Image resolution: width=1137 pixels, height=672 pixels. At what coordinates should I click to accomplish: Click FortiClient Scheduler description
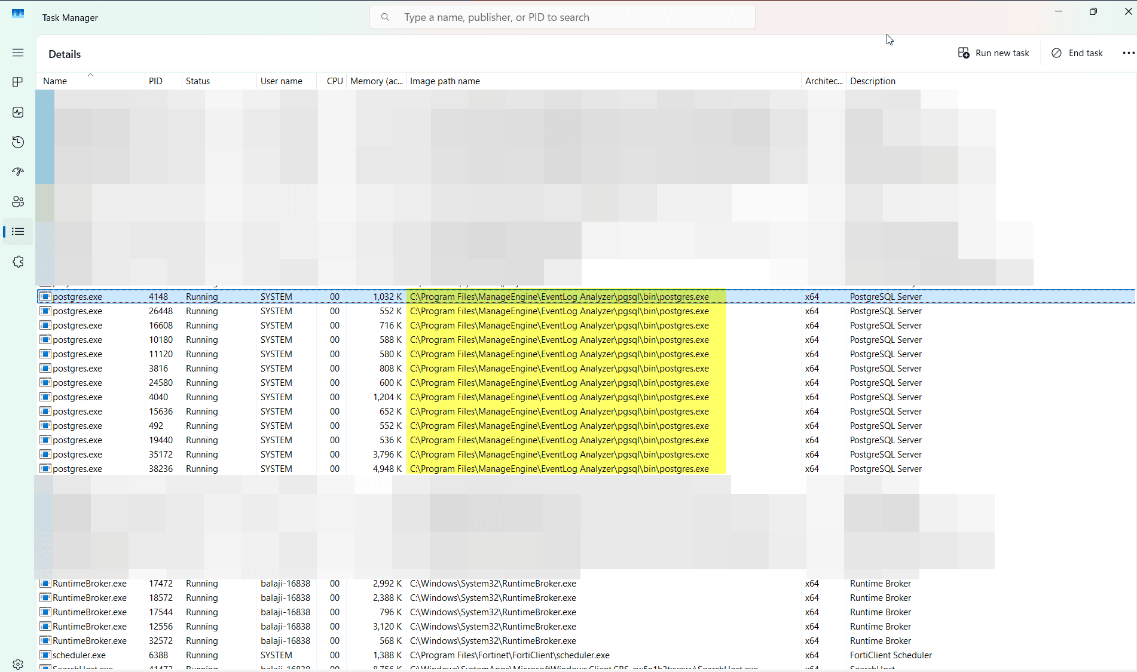tap(891, 655)
